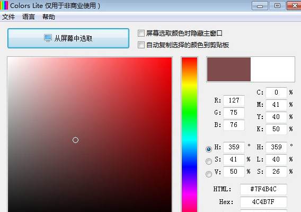301x212 pixels.
Task: Select the H hue radio button
Action: [209, 149]
